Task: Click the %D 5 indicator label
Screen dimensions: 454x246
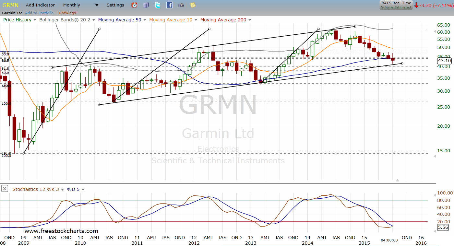Action: click(x=73, y=189)
